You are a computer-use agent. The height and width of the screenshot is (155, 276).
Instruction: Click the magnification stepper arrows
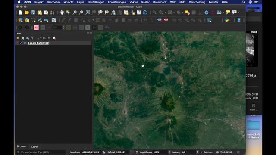(169, 152)
